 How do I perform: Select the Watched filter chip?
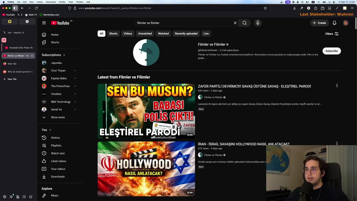tap(163, 33)
